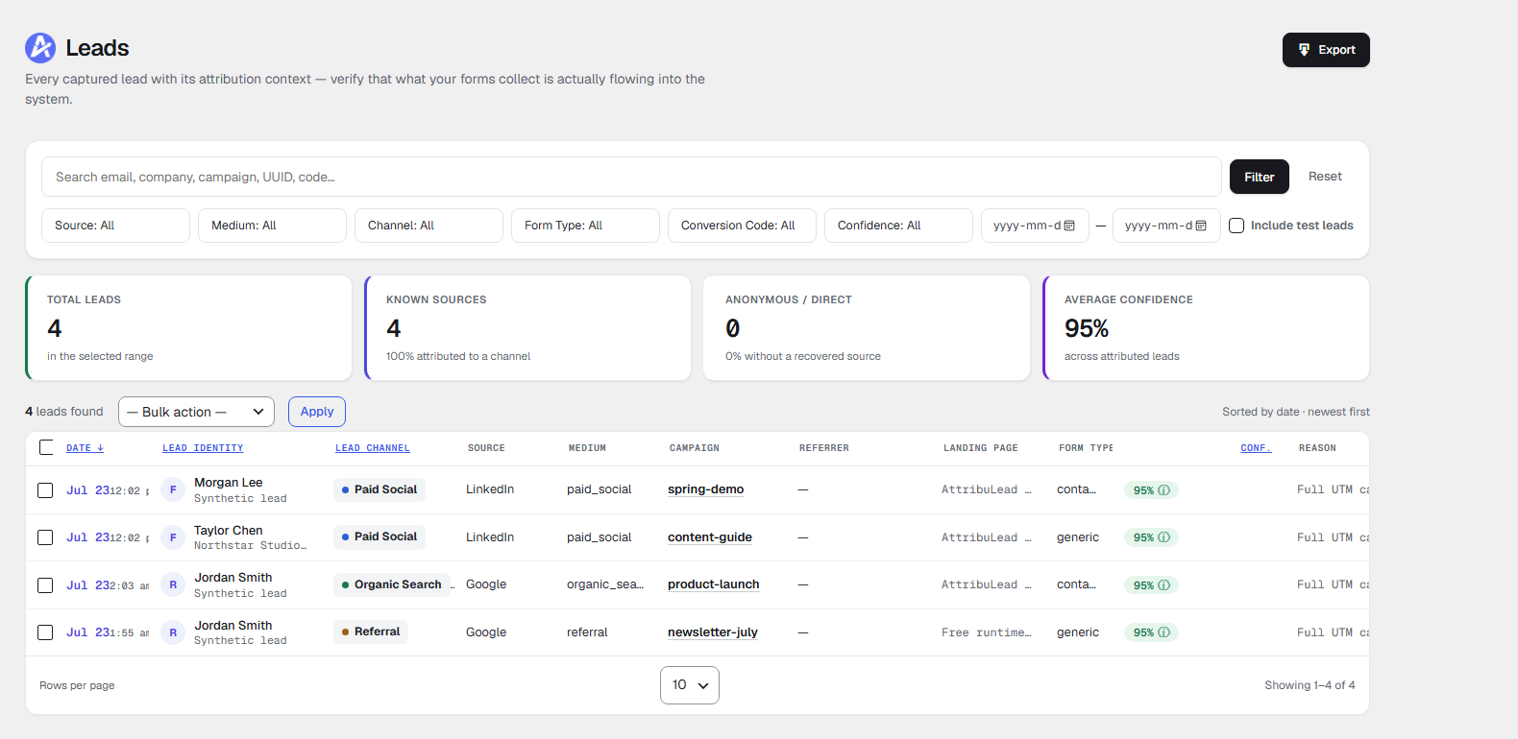Open the Bulk action dropdown
1518x739 pixels.
[x=196, y=412]
